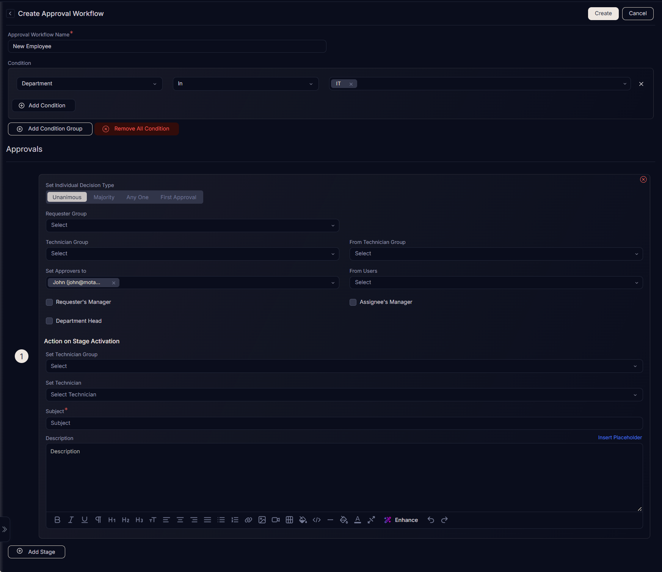Open the From Technician Group dropdown
This screenshot has width=662, height=572.
click(496, 254)
